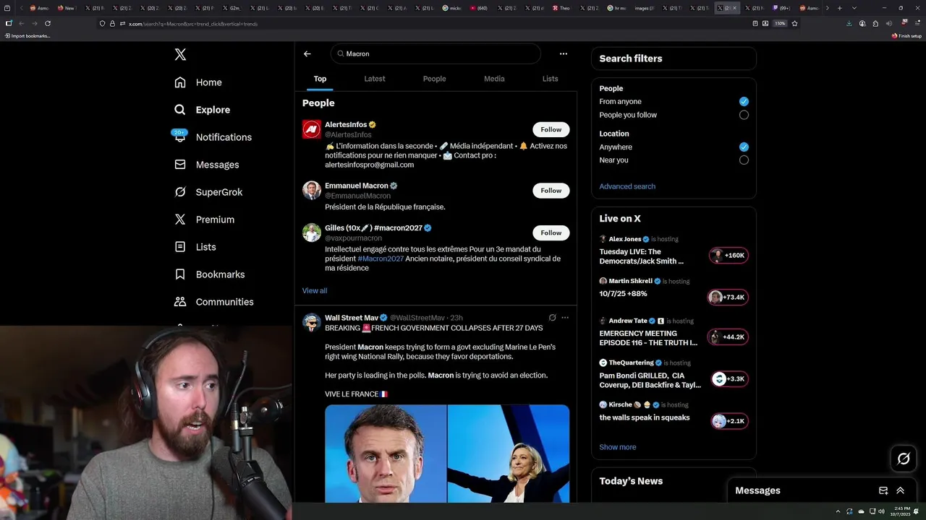Viewport: 926px width, 520px height.
Task: Switch to the Top tab
Action: click(x=320, y=79)
